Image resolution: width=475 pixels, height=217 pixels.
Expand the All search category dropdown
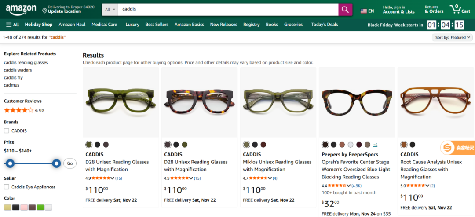(x=110, y=9)
